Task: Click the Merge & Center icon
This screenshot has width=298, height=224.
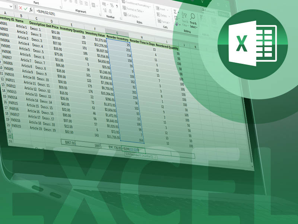Action: point(93,5)
